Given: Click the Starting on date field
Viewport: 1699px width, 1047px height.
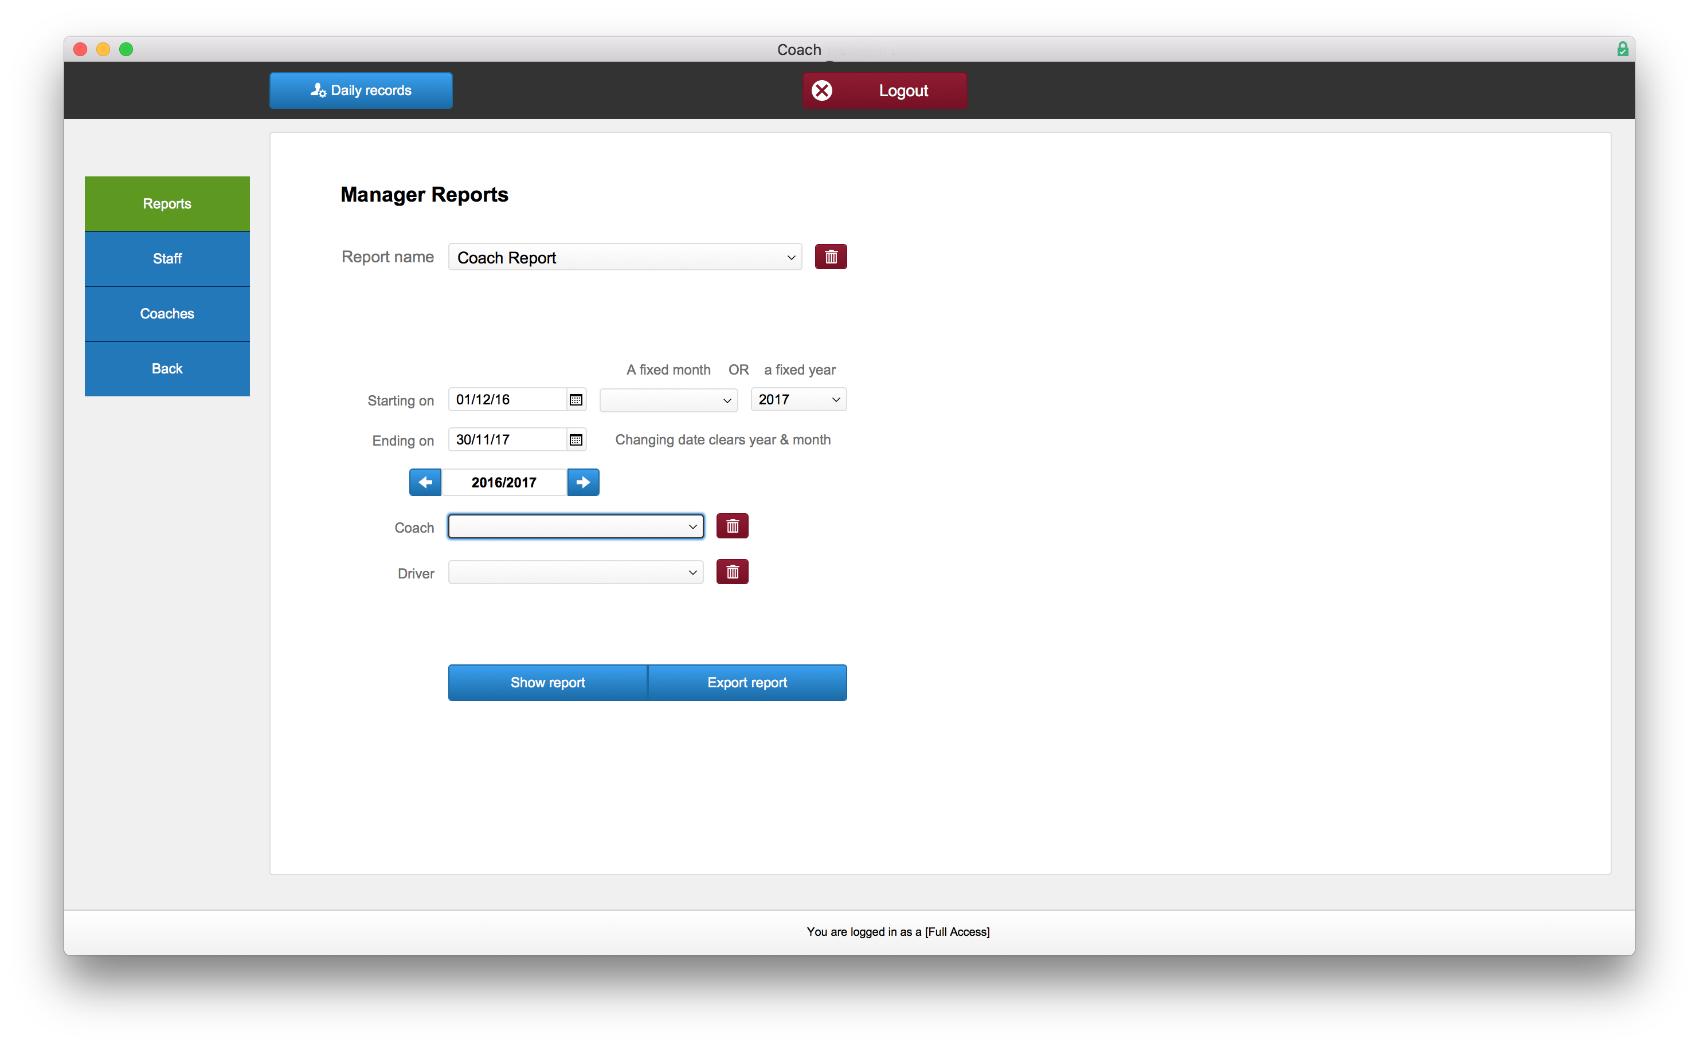Looking at the screenshot, I should pyautogui.click(x=507, y=400).
